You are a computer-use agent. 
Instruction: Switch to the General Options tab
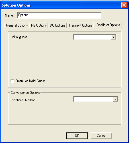(17, 25)
